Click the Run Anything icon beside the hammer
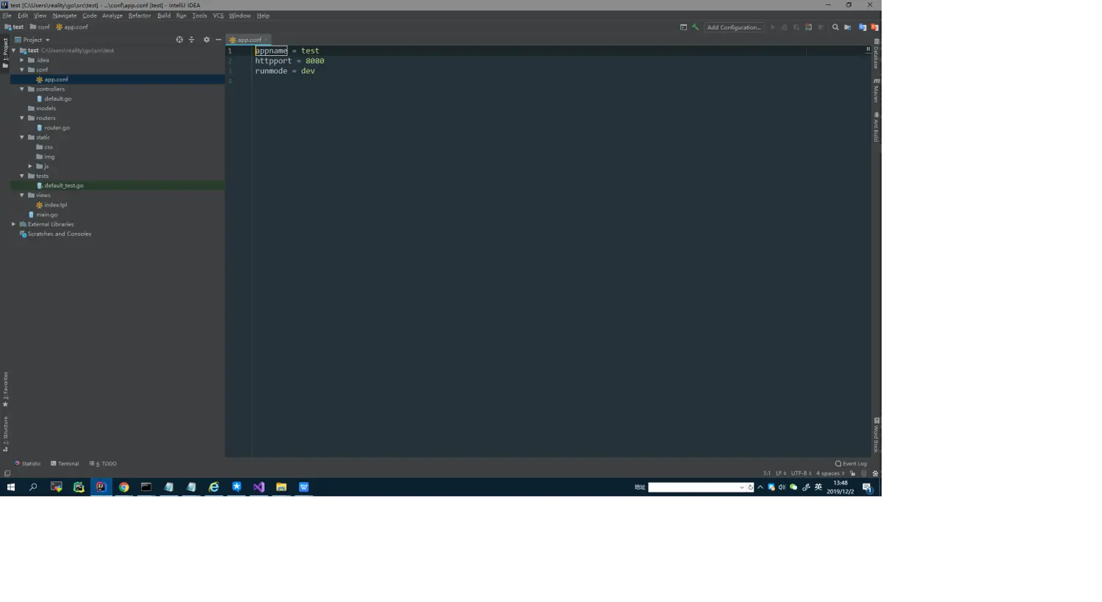The image size is (1102, 602). tap(683, 27)
